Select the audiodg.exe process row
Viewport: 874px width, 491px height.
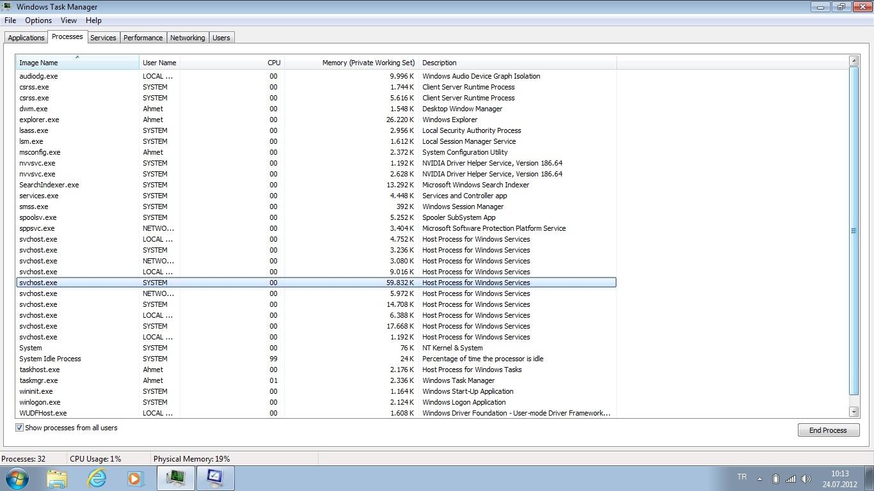pyautogui.click(x=316, y=76)
